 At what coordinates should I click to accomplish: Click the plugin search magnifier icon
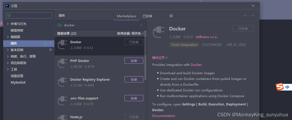pyautogui.click(x=59, y=25)
